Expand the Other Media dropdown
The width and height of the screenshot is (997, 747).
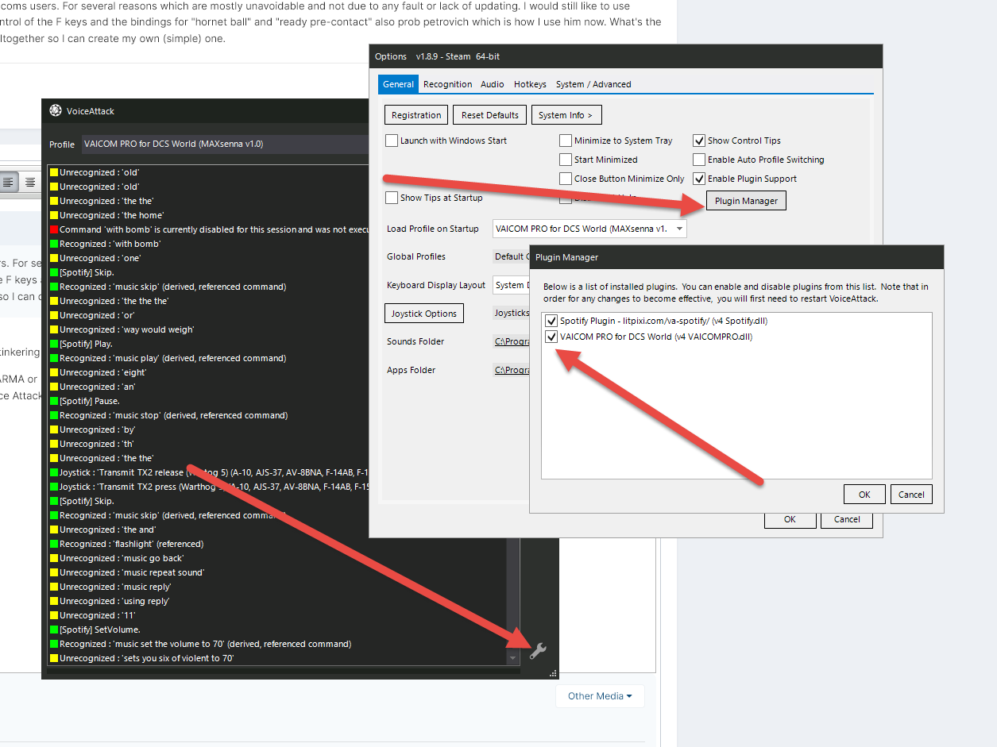click(600, 696)
